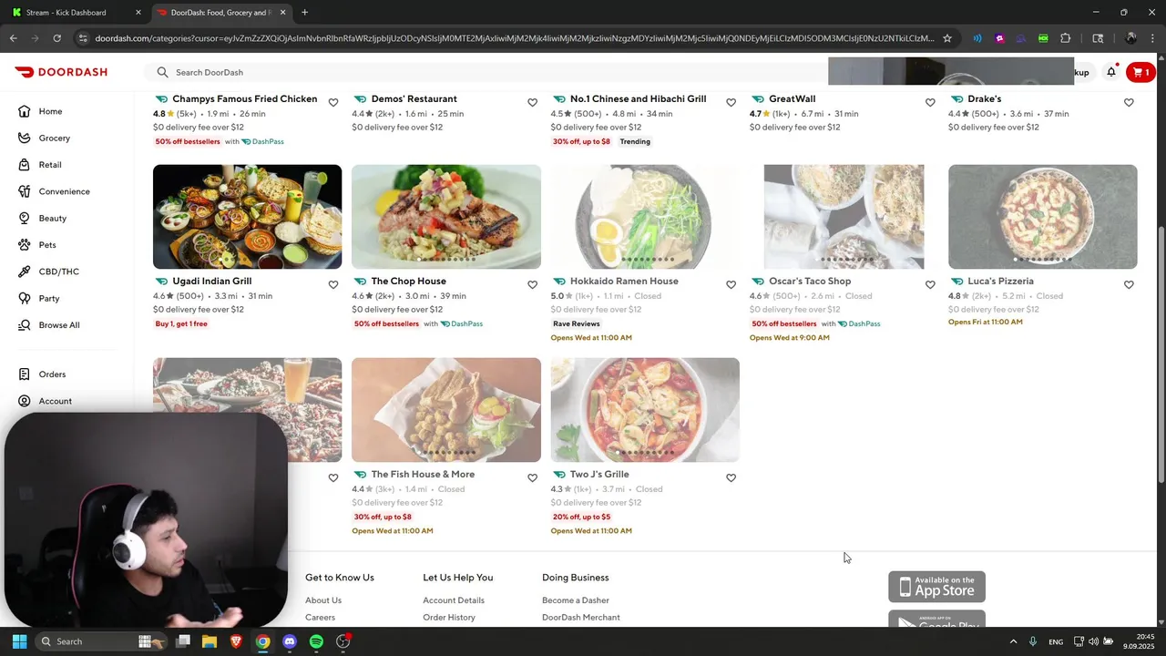This screenshot has height=656, width=1166.
Task: Open Hokkaido Ramen House photo
Action: click(x=645, y=217)
